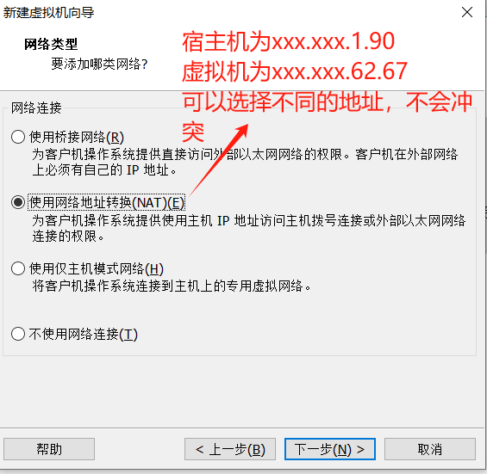Viewport: 487px width, 474px height.
Task: Close the 新建虚拟机向导 dialog with X
Action: tap(467, 12)
